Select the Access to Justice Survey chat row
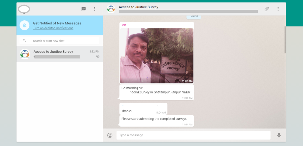The width and height of the screenshot is (303, 146). [59, 54]
